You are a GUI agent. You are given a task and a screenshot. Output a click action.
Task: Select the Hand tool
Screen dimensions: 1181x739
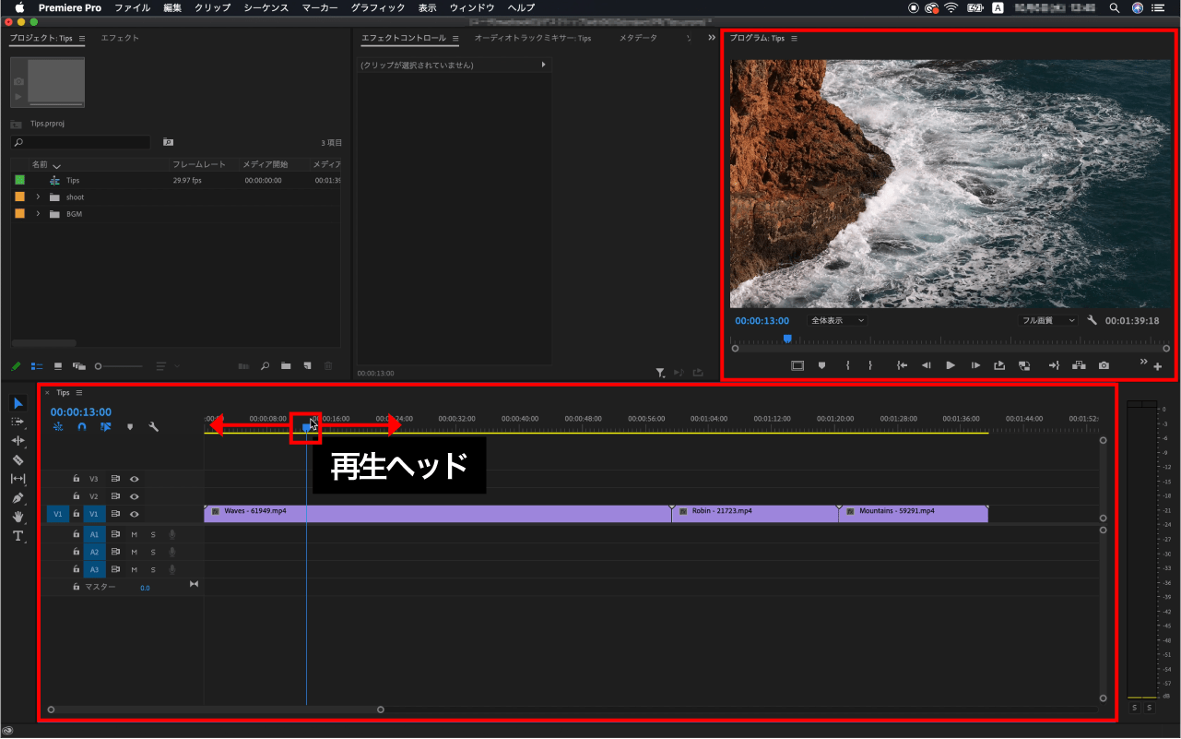pyautogui.click(x=18, y=517)
